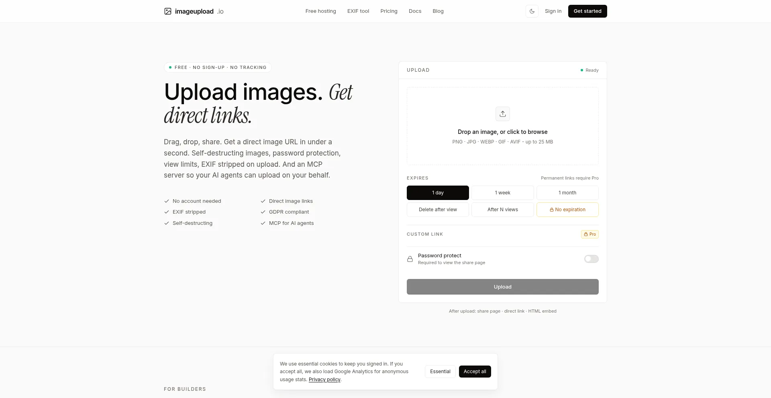771x398 pixels.
Task: Click 'Required to view the share page' text
Action: click(x=452, y=263)
